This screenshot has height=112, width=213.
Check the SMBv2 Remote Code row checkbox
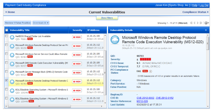click(6, 71)
